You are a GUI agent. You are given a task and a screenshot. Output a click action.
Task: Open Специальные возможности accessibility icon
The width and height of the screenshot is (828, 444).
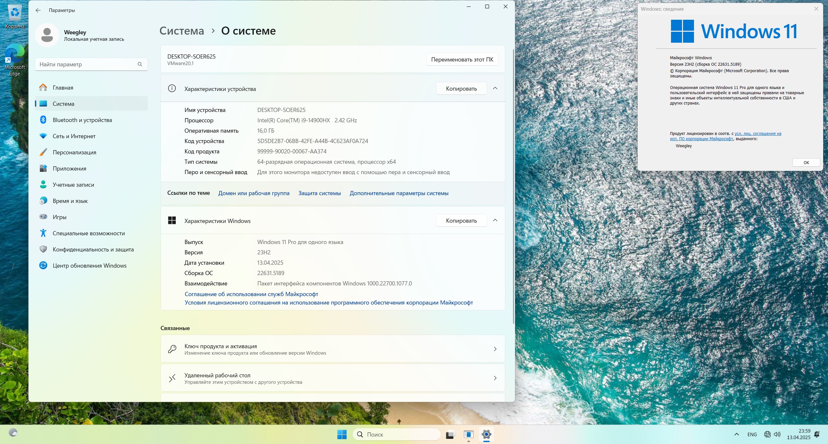coord(43,233)
